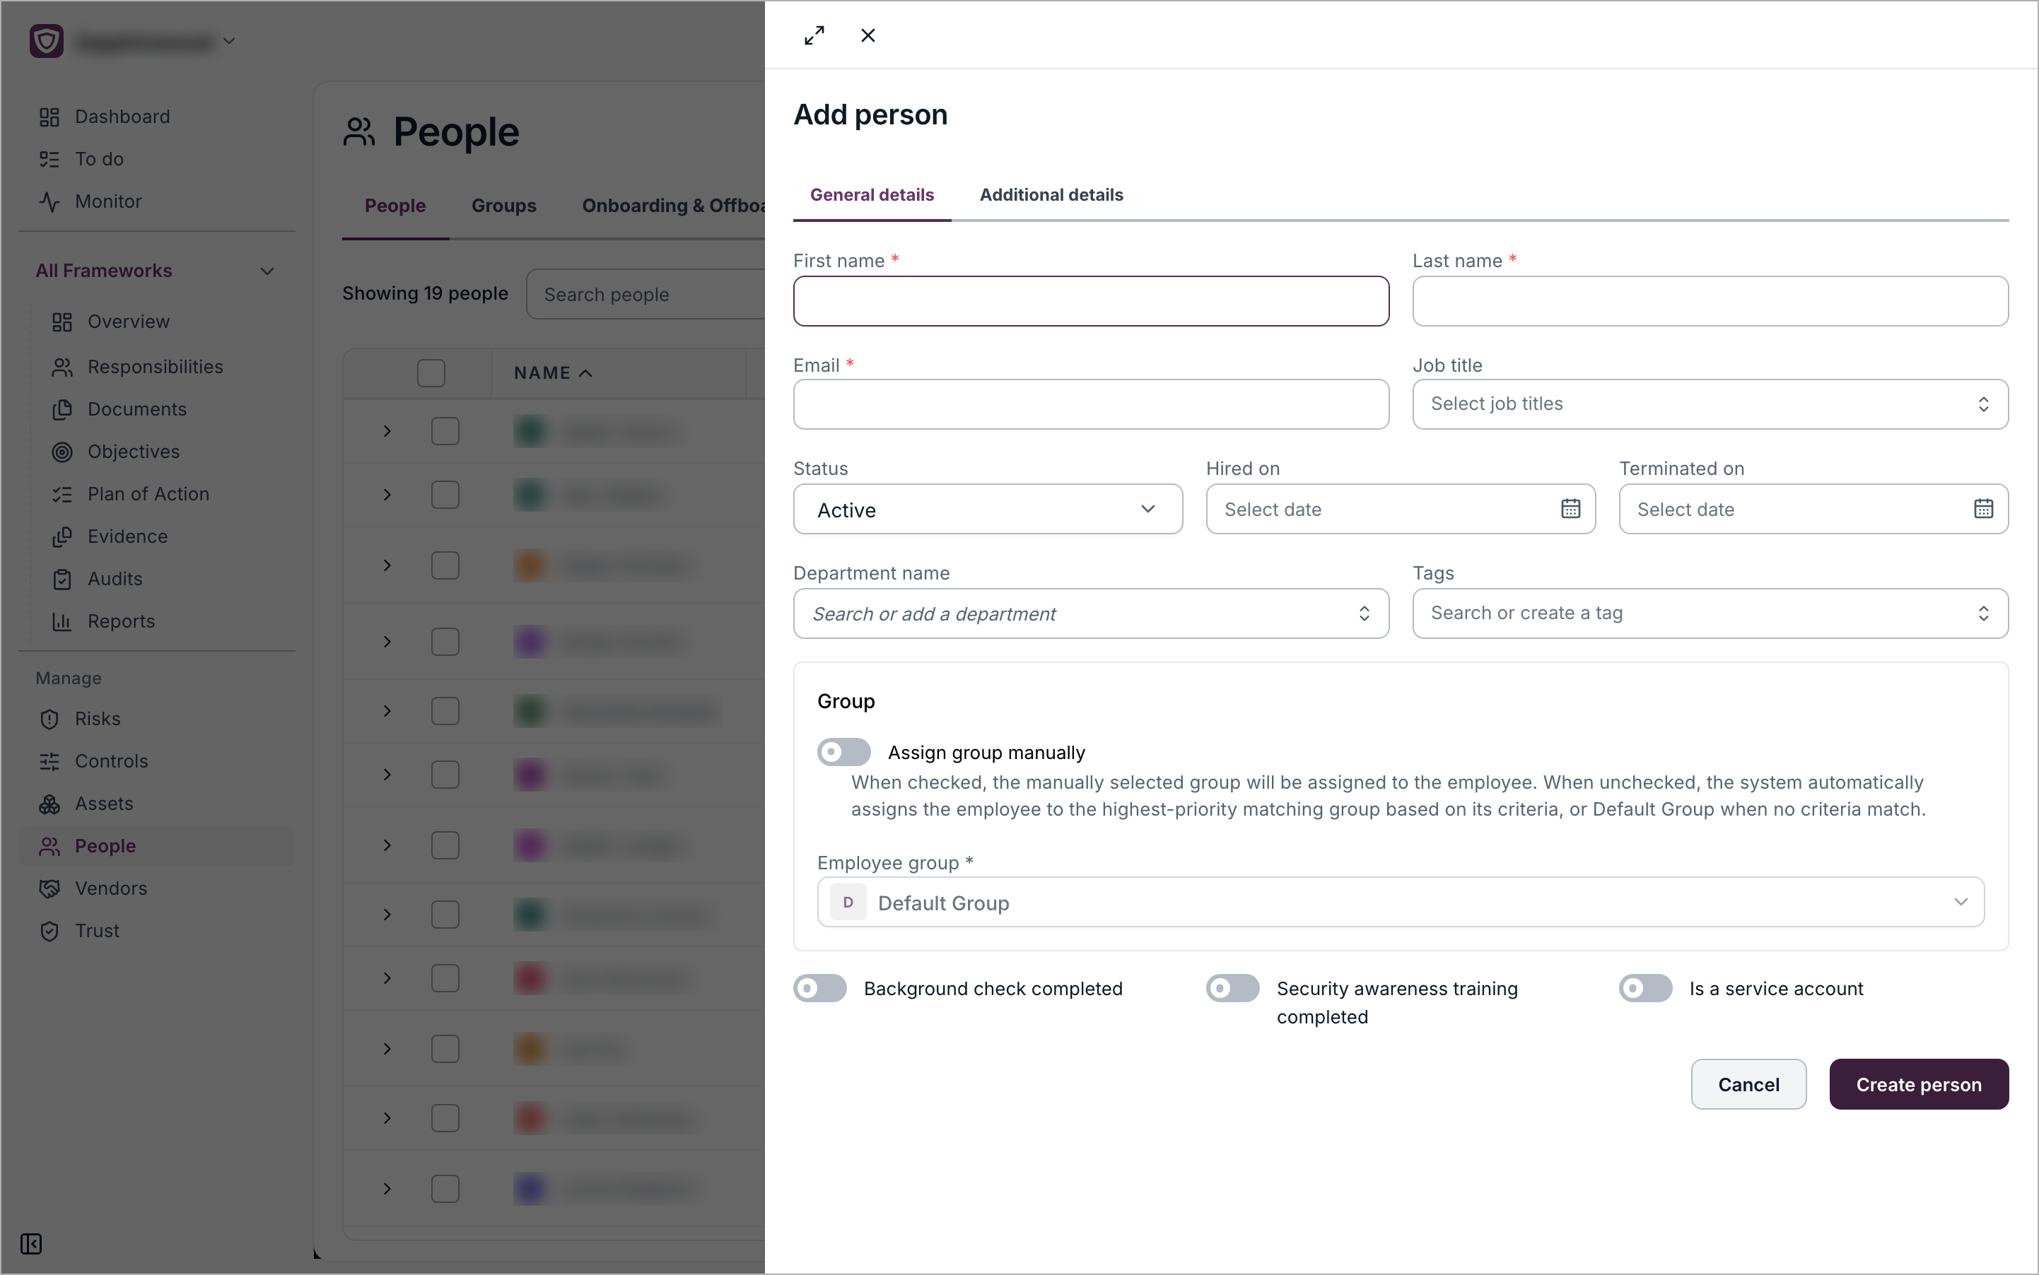Switch to the Additional details tab
The width and height of the screenshot is (2039, 1275).
pos(1051,195)
